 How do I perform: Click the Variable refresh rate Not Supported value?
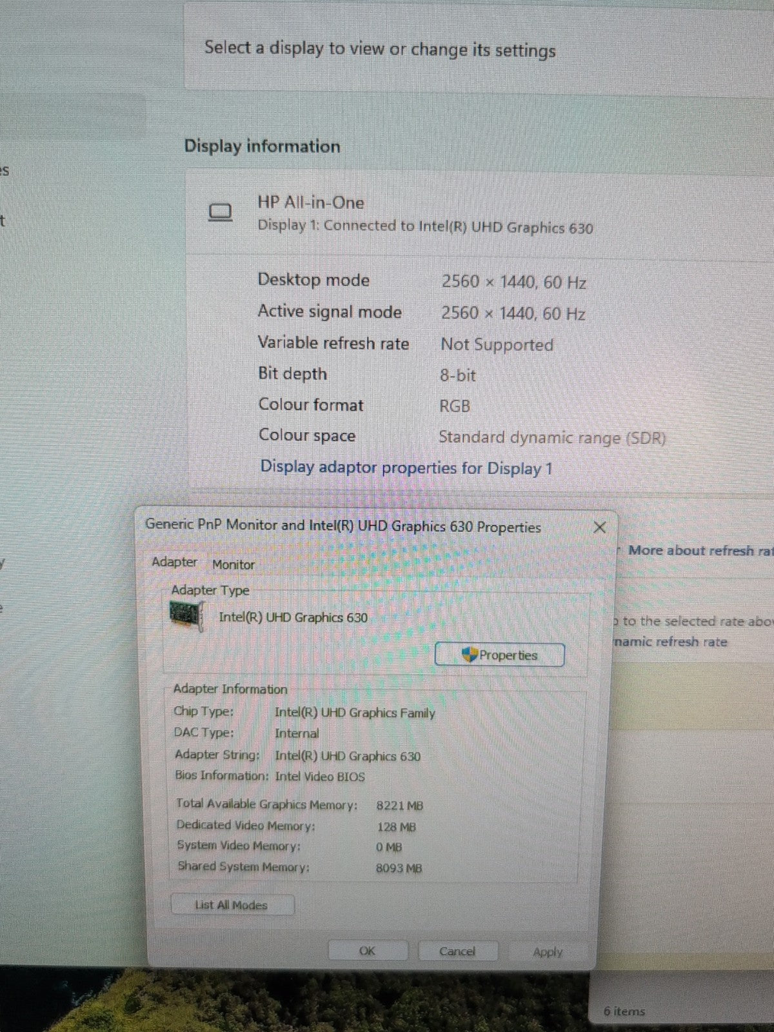[497, 344]
